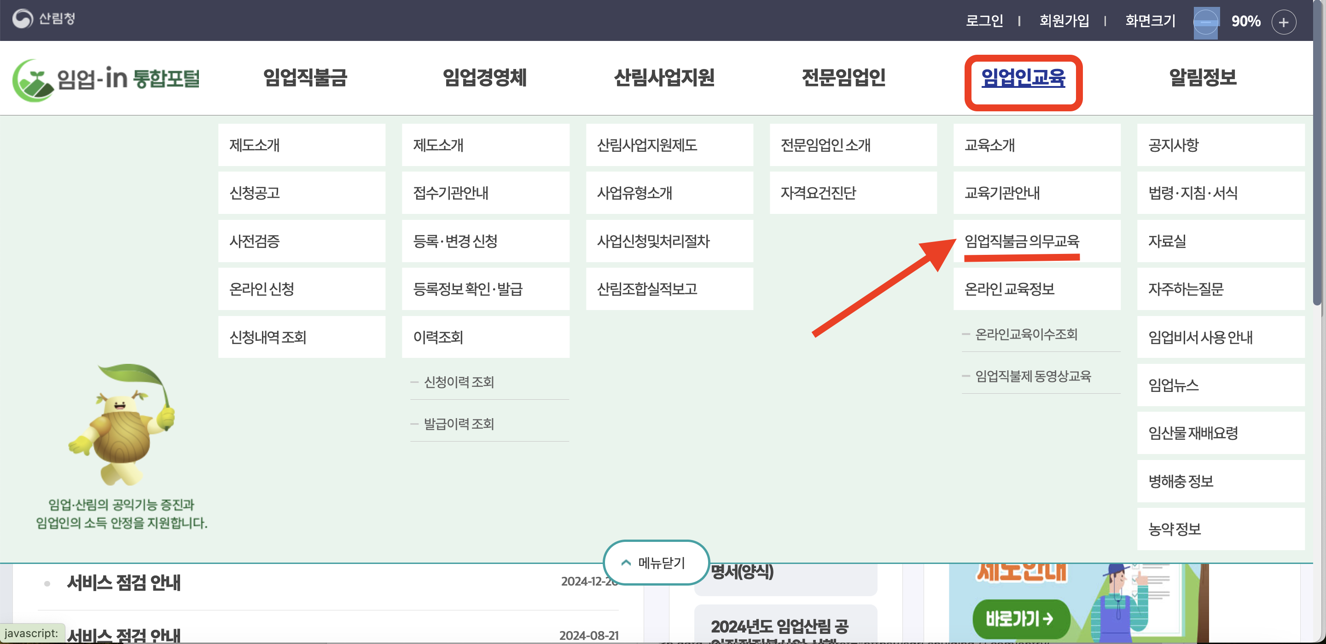The height and width of the screenshot is (644, 1326).
Task: Click the 바로가기 arrow button on banner
Action: [x=1021, y=619]
